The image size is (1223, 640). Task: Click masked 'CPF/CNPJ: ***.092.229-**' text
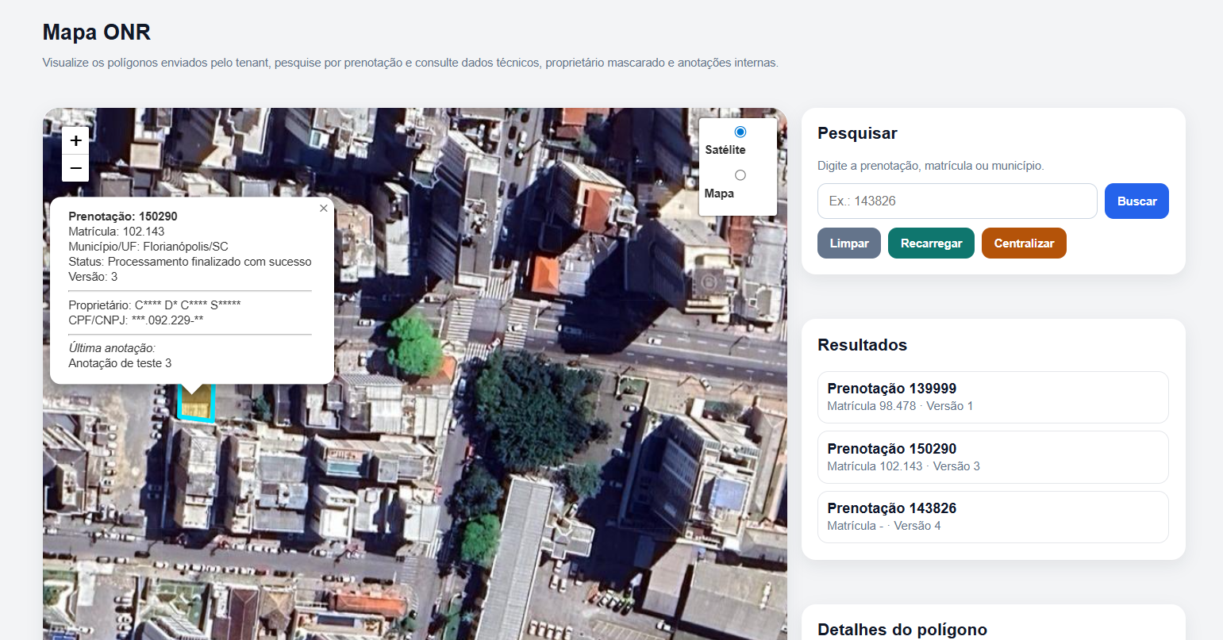click(136, 320)
